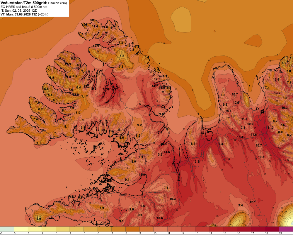This screenshot has height=235, width=293.
Task: Click the legend label '19'
Action: point(280,233)
